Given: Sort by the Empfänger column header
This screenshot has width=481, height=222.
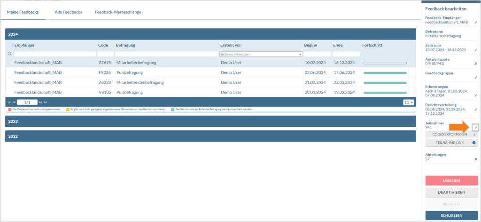Looking at the screenshot, I should click(24, 46).
